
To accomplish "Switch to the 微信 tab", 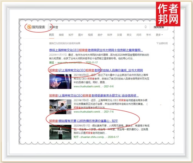I will tap(61, 35).
